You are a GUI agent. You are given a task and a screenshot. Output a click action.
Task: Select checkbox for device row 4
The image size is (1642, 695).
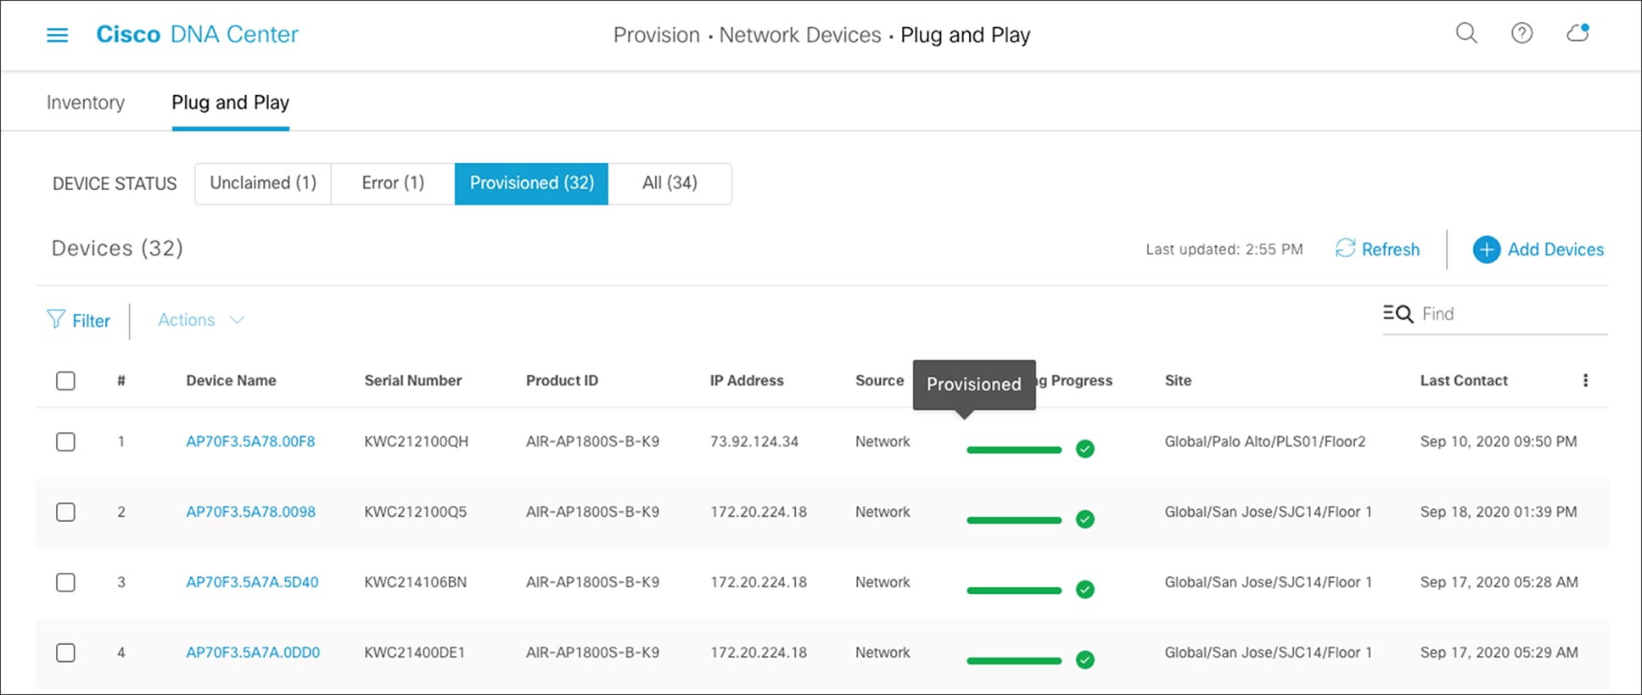pos(65,653)
